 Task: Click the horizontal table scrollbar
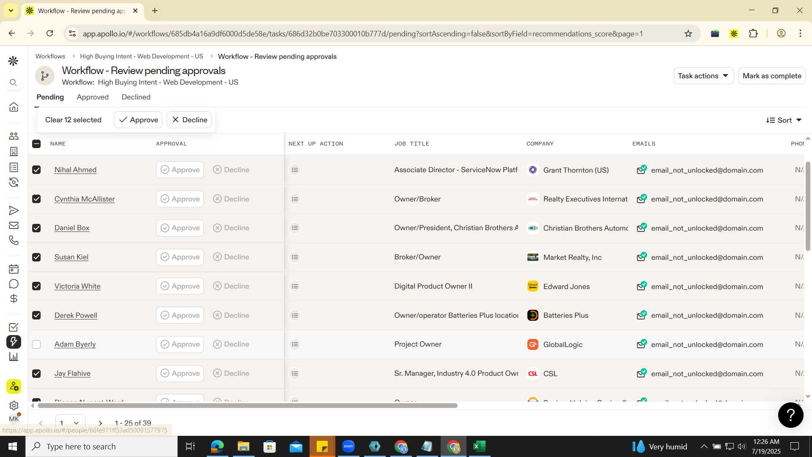(x=247, y=405)
